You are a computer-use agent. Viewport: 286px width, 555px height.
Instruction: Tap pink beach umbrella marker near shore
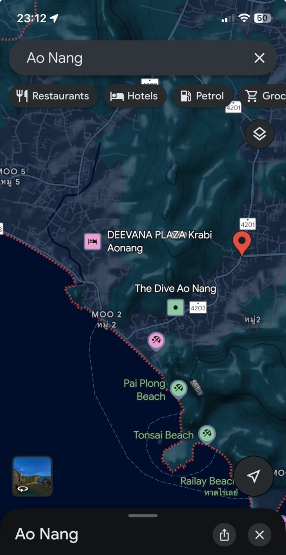click(x=156, y=341)
